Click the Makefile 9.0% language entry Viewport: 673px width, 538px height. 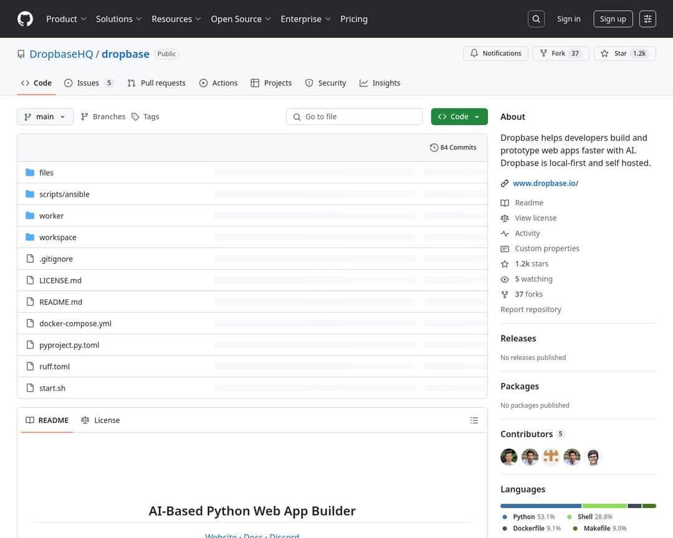pos(600,529)
